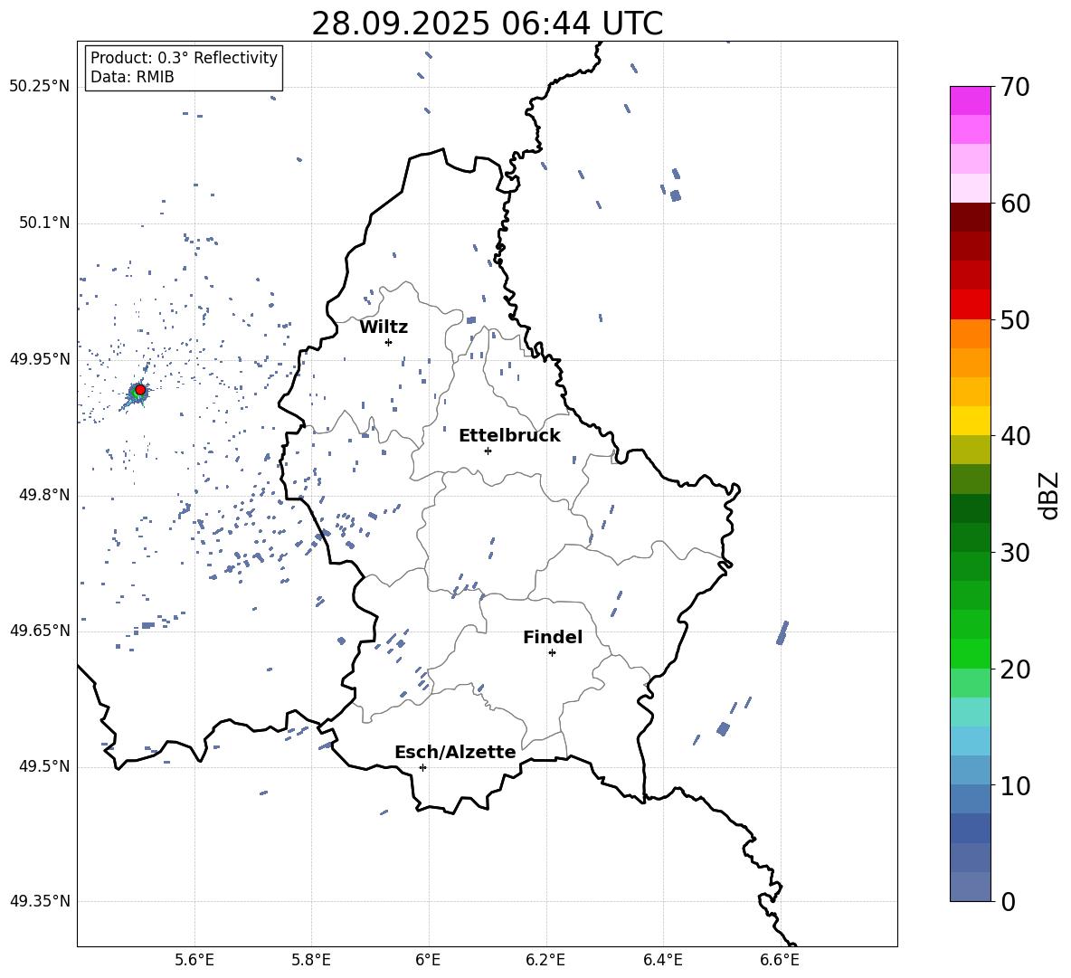Click the colorbar tick label 40
Viewport: 1071px width, 978px height.
click(1014, 436)
